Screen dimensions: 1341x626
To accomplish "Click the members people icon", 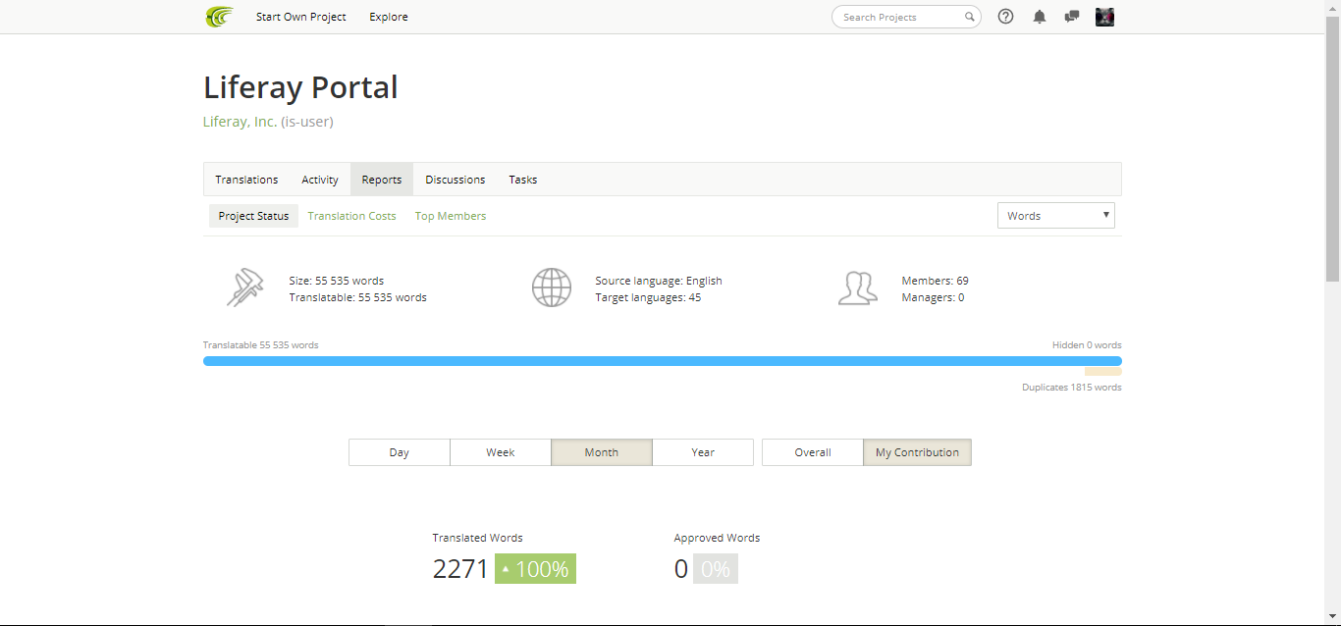I will click(858, 288).
